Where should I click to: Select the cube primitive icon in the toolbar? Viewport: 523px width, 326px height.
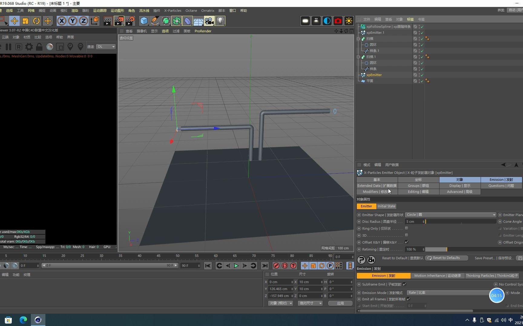point(144,21)
